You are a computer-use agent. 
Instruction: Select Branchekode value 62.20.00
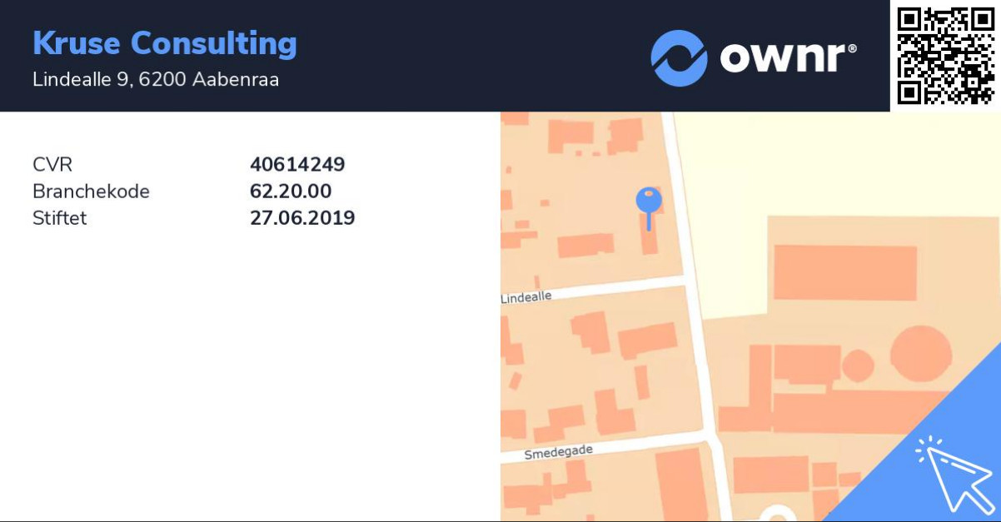(291, 191)
